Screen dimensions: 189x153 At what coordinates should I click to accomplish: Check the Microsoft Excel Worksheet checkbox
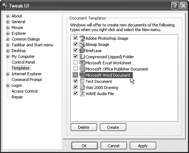[x=76, y=62]
